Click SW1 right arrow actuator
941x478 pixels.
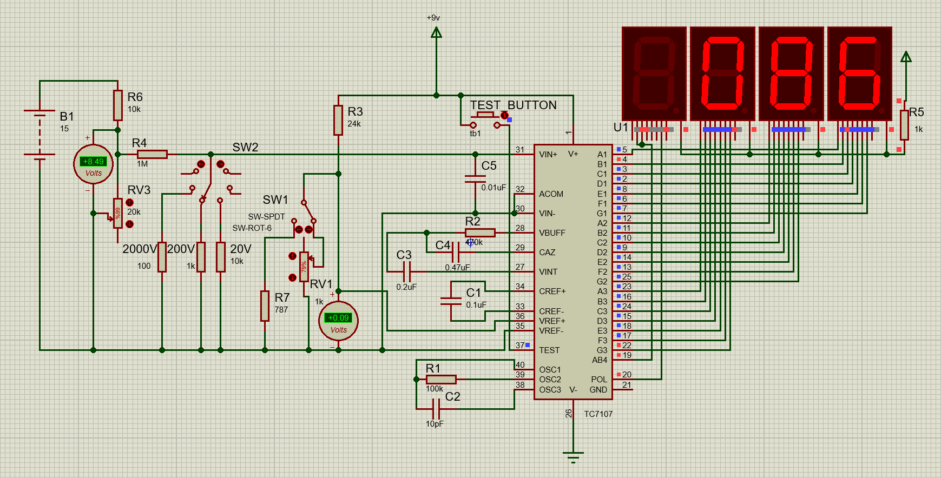click(x=308, y=230)
